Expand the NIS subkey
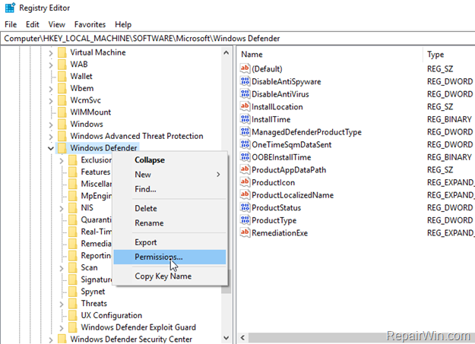 tap(62, 209)
